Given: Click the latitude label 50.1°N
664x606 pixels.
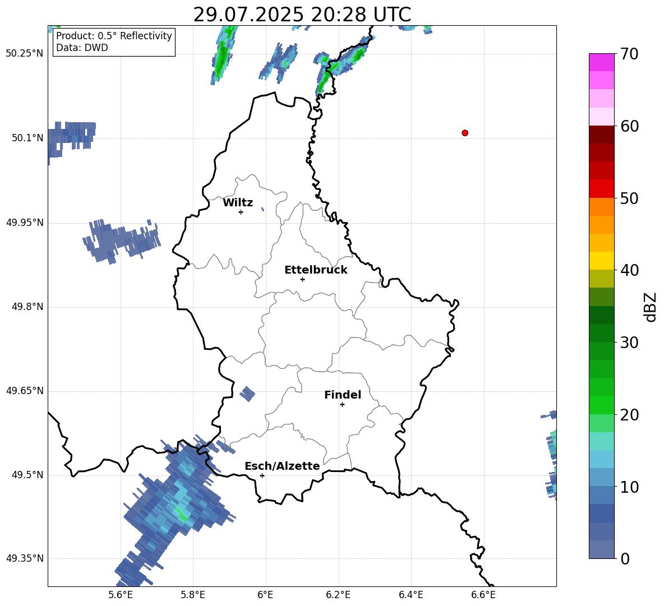Looking at the screenshot, I should coord(27,138).
